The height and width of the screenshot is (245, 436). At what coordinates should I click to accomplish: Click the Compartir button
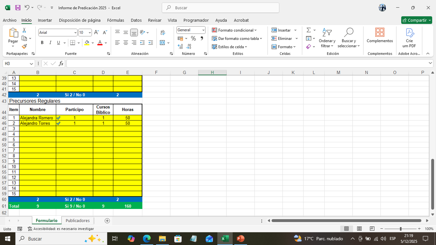click(417, 20)
